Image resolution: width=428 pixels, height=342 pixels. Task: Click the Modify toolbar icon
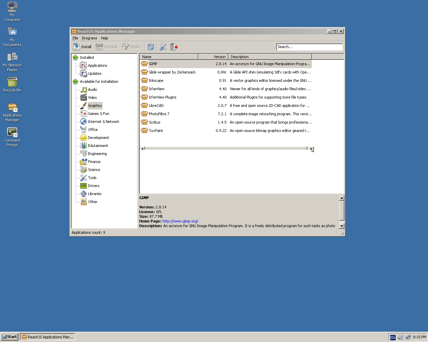pos(126,47)
